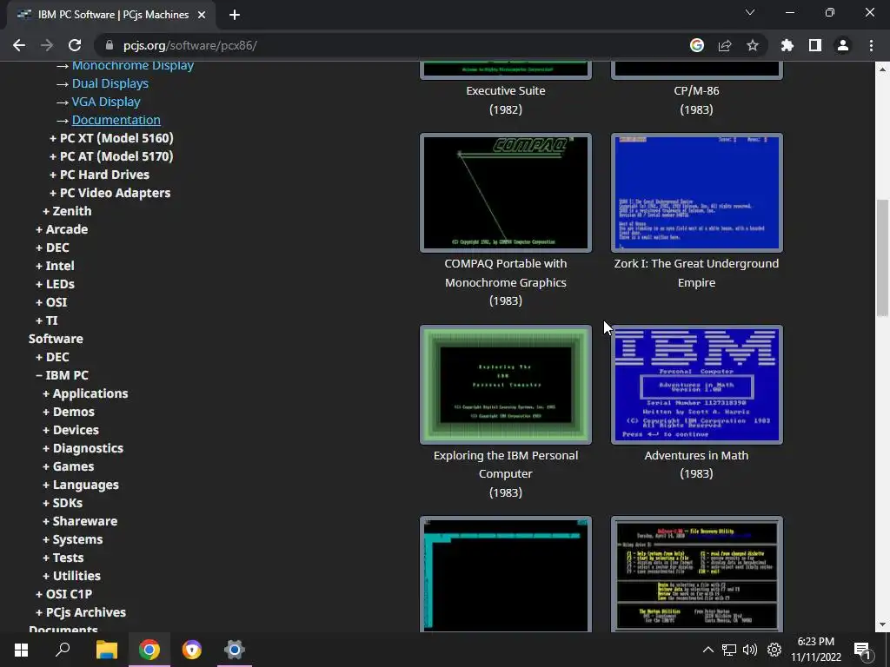This screenshot has height=667, width=890.
Task: Click the settings gear in system tray
Action: [774, 650]
